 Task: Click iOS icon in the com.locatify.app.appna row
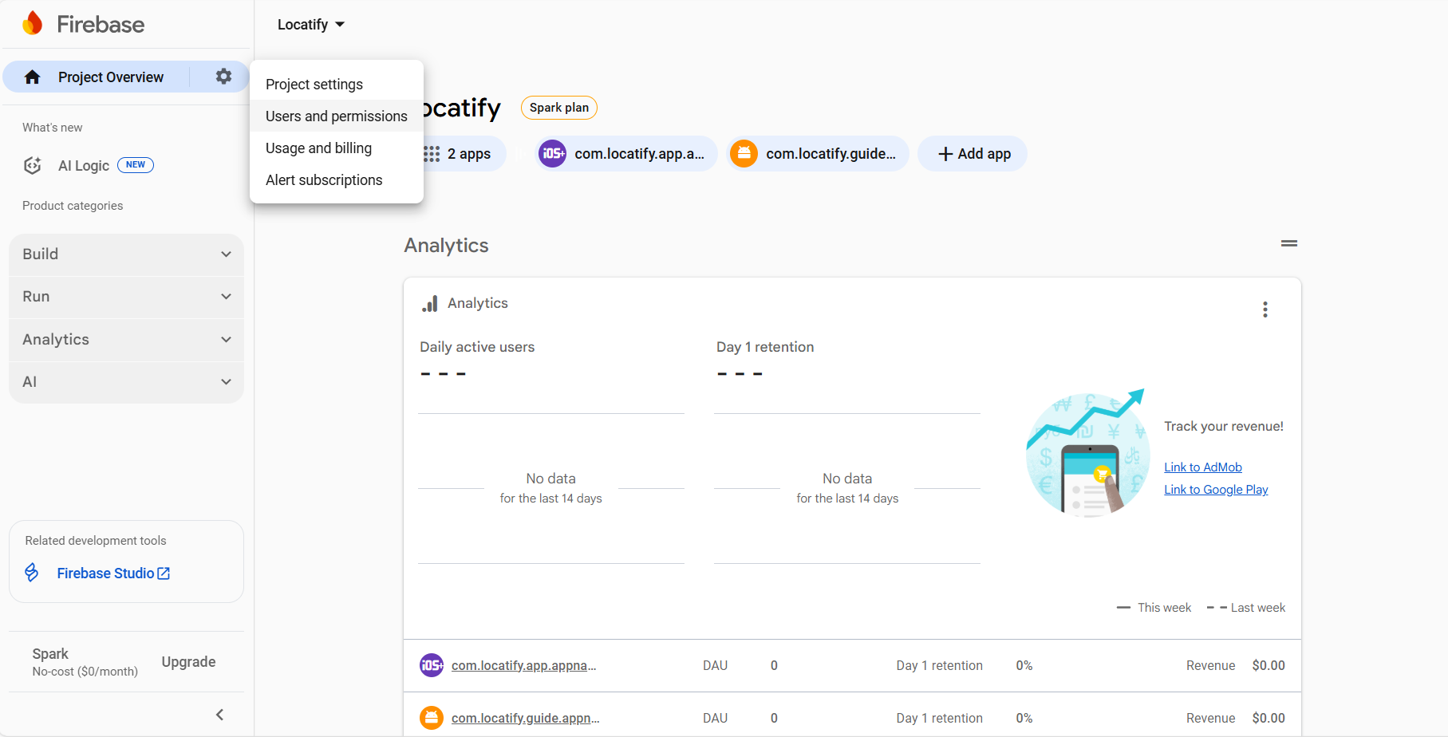[432, 665]
